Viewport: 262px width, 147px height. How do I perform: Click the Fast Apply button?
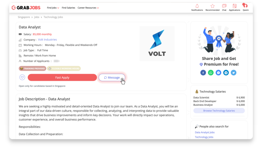click(x=62, y=78)
